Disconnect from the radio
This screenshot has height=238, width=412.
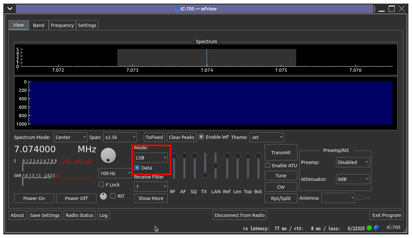239,215
